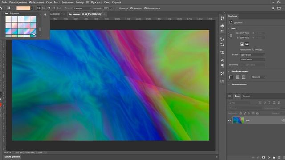Open the Paragraph panel icon

pyautogui.click(x=222, y=66)
